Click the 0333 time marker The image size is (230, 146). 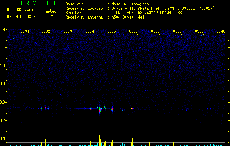click(x=68, y=31)
